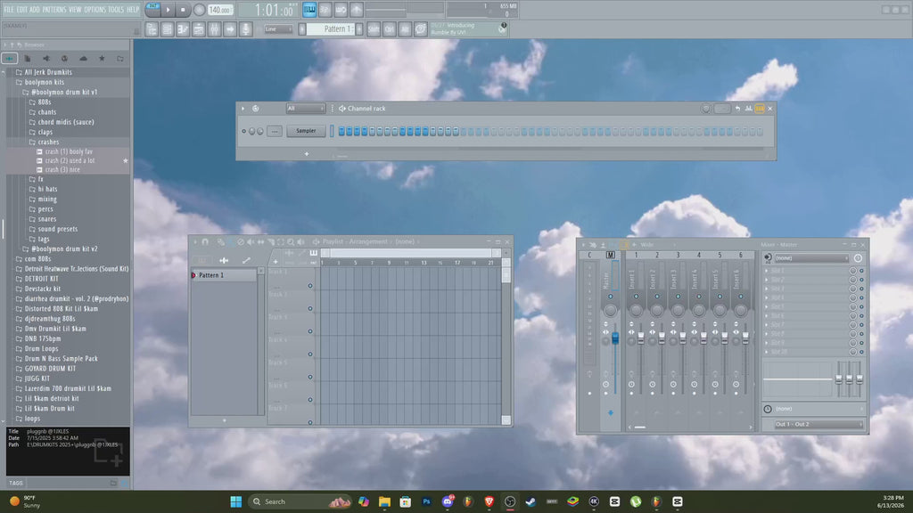The image size is (913, 513).
Task: Mute Track 2 in the Playlist
Action: pos(310,308)
